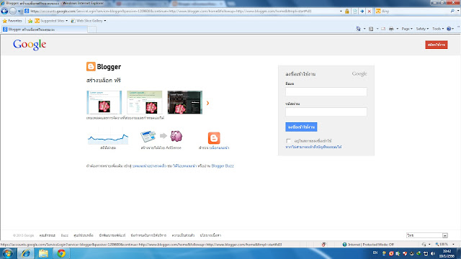Click the browser Back arrow button

click(x=4, y=12)
